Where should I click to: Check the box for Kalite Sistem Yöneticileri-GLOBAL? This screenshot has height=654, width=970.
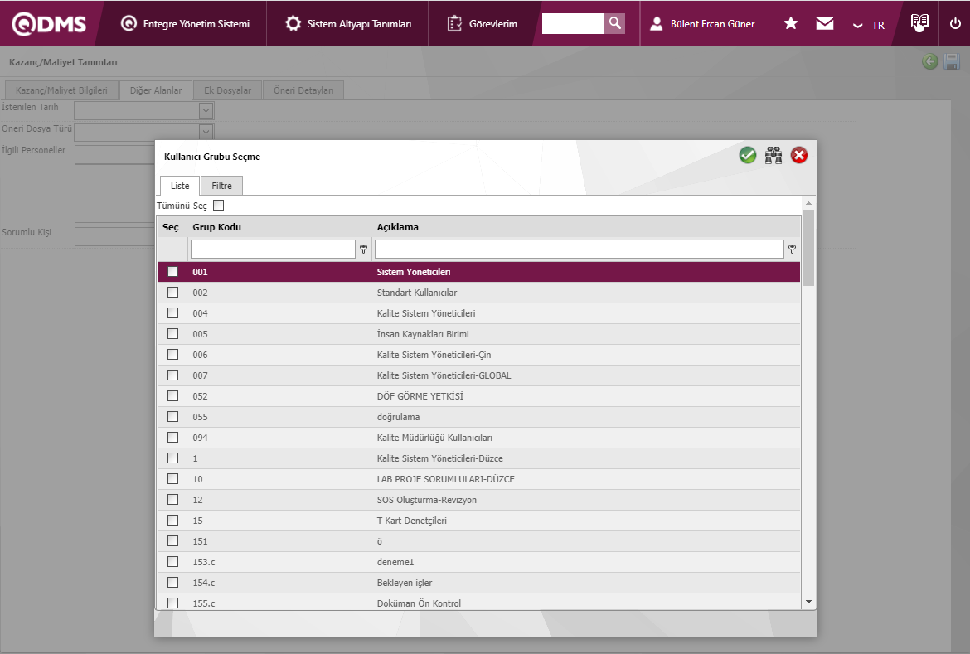[172, 375]
